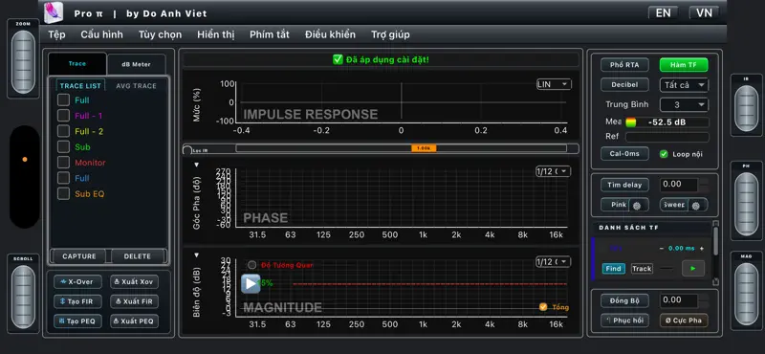Decrease TF delay with the minus sign
This screenshot has height=354, width=765.
(x=662, y=249)
